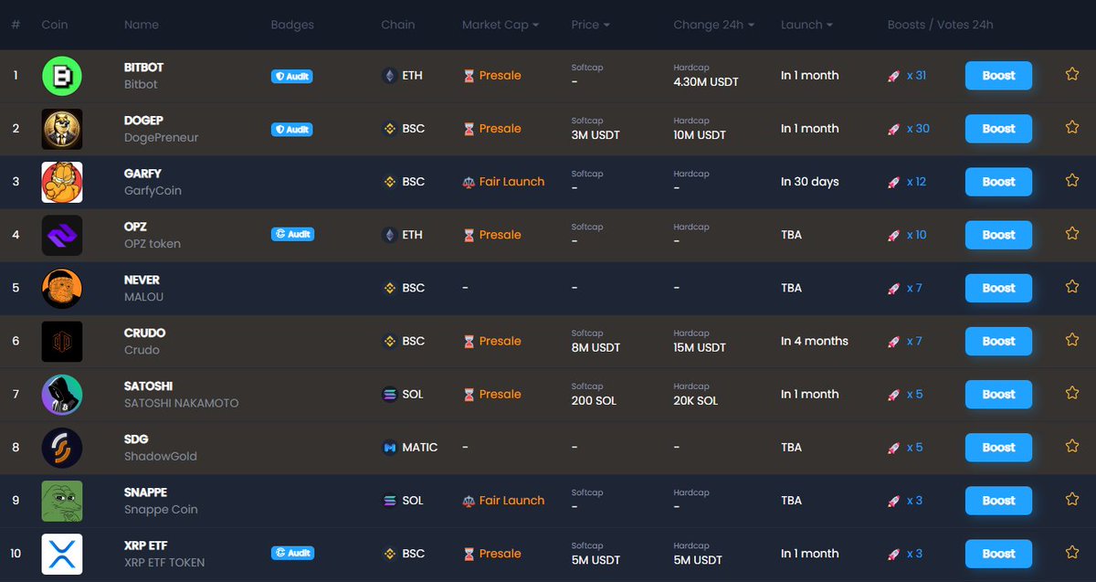Screen dimensions: 1096x582
Task: Open the Change 24h dropdown
Action: pos(713,25)
